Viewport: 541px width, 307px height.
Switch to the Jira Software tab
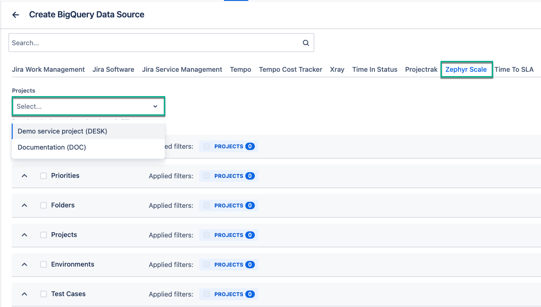(113, 70)
